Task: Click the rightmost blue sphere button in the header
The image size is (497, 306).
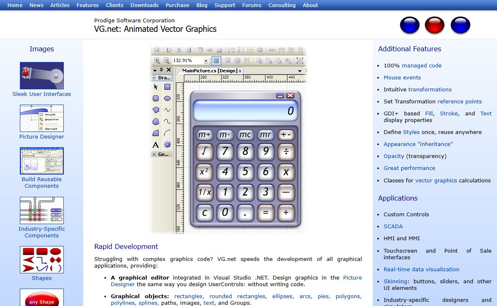Action: [460, 25]
